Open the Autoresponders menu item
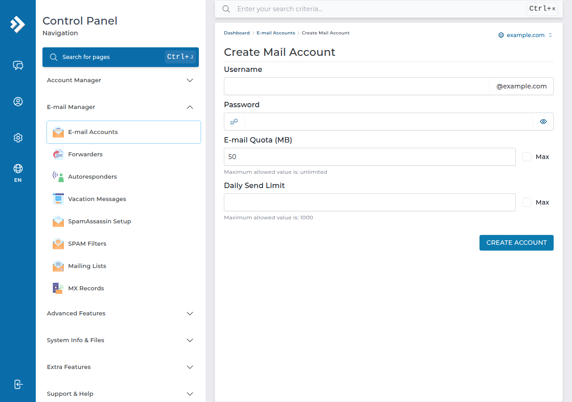Viewport: 572px width, 402px height. coord(124,176)
